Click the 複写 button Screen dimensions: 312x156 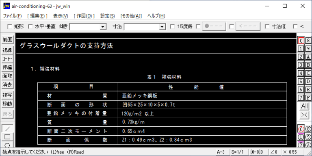[x=7, y=95]
